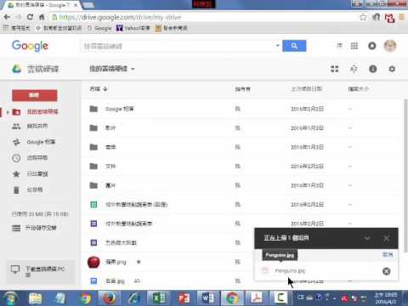408x306 pixels.
Task: Open PowerPoint from the taskbar
Action: (x=184, y=298)
